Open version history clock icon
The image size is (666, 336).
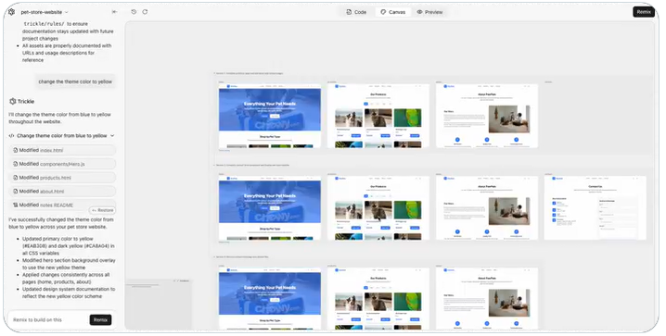134,12
